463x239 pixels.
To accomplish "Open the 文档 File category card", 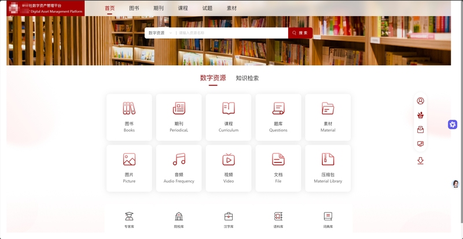I will [278, 168].
